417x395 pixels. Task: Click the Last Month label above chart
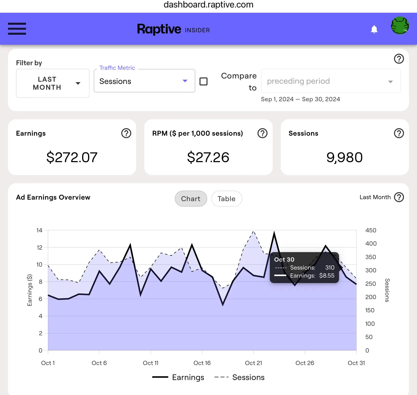(375, 197)
